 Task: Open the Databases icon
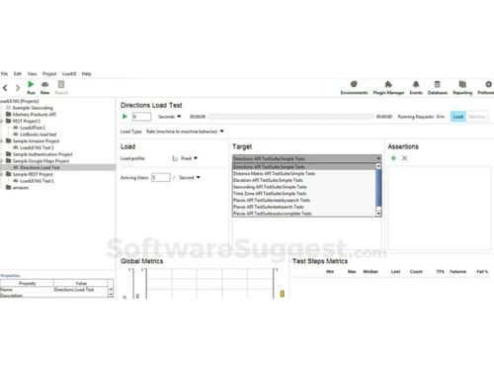coord(437,84)
